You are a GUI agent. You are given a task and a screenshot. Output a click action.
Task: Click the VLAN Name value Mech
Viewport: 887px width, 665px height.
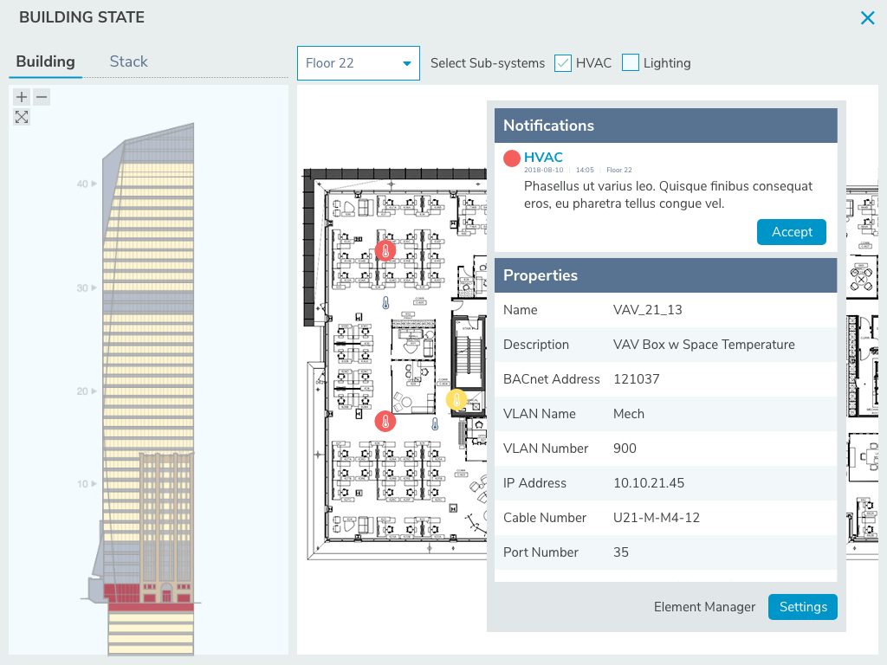pos(629,414)
